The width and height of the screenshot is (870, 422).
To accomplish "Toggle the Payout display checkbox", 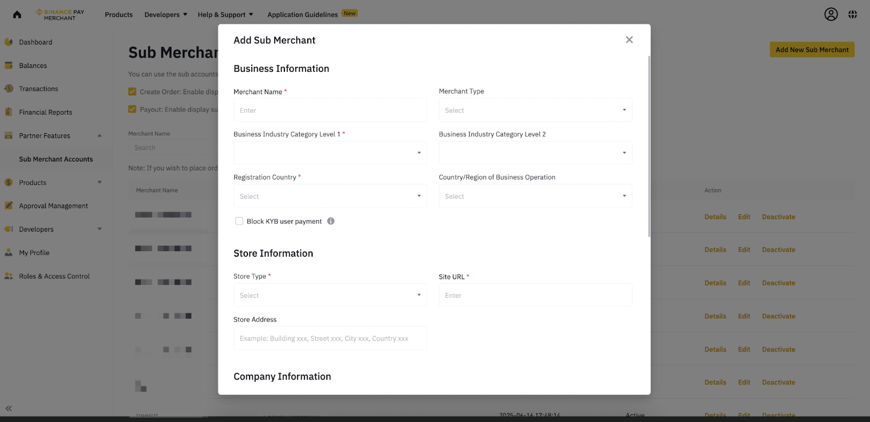I will [x=132, y=109].
